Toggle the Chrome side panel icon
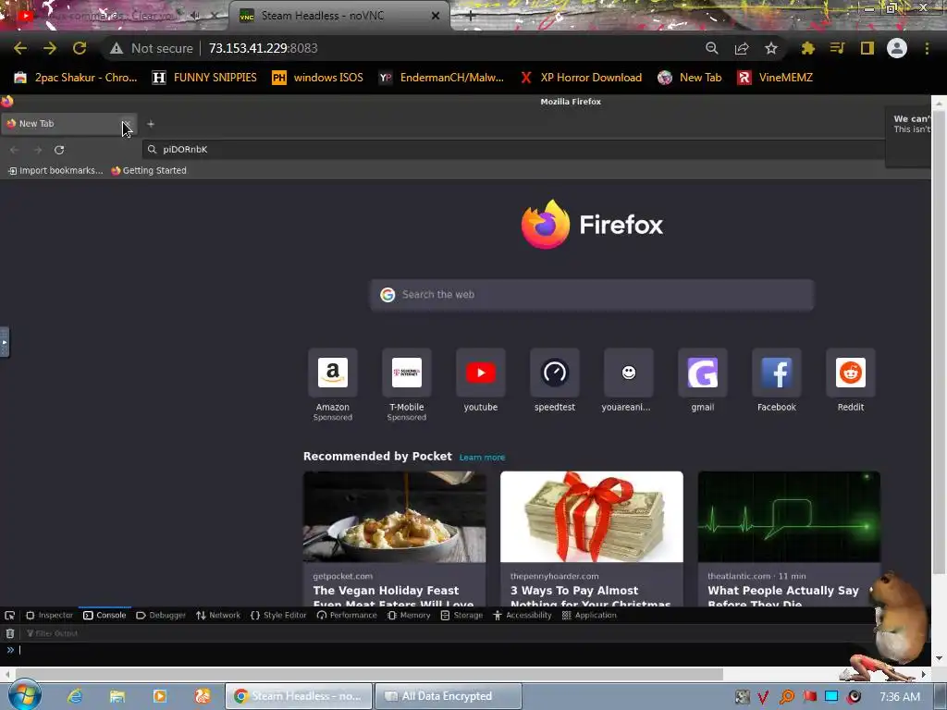Image resolution: width=947 pixels, height=710 pixels. click(x=867, y=48)
